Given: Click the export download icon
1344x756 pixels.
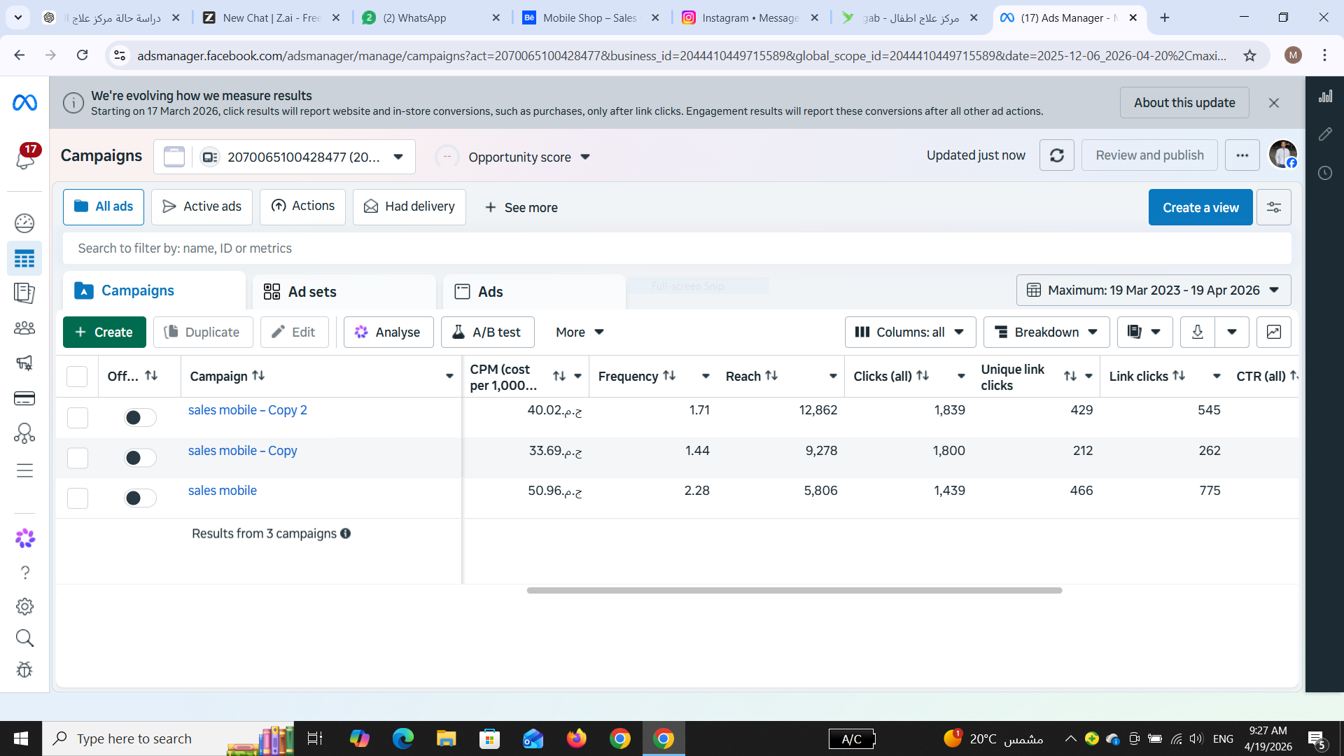Looking at the screenshot, I should point(1197,332).
